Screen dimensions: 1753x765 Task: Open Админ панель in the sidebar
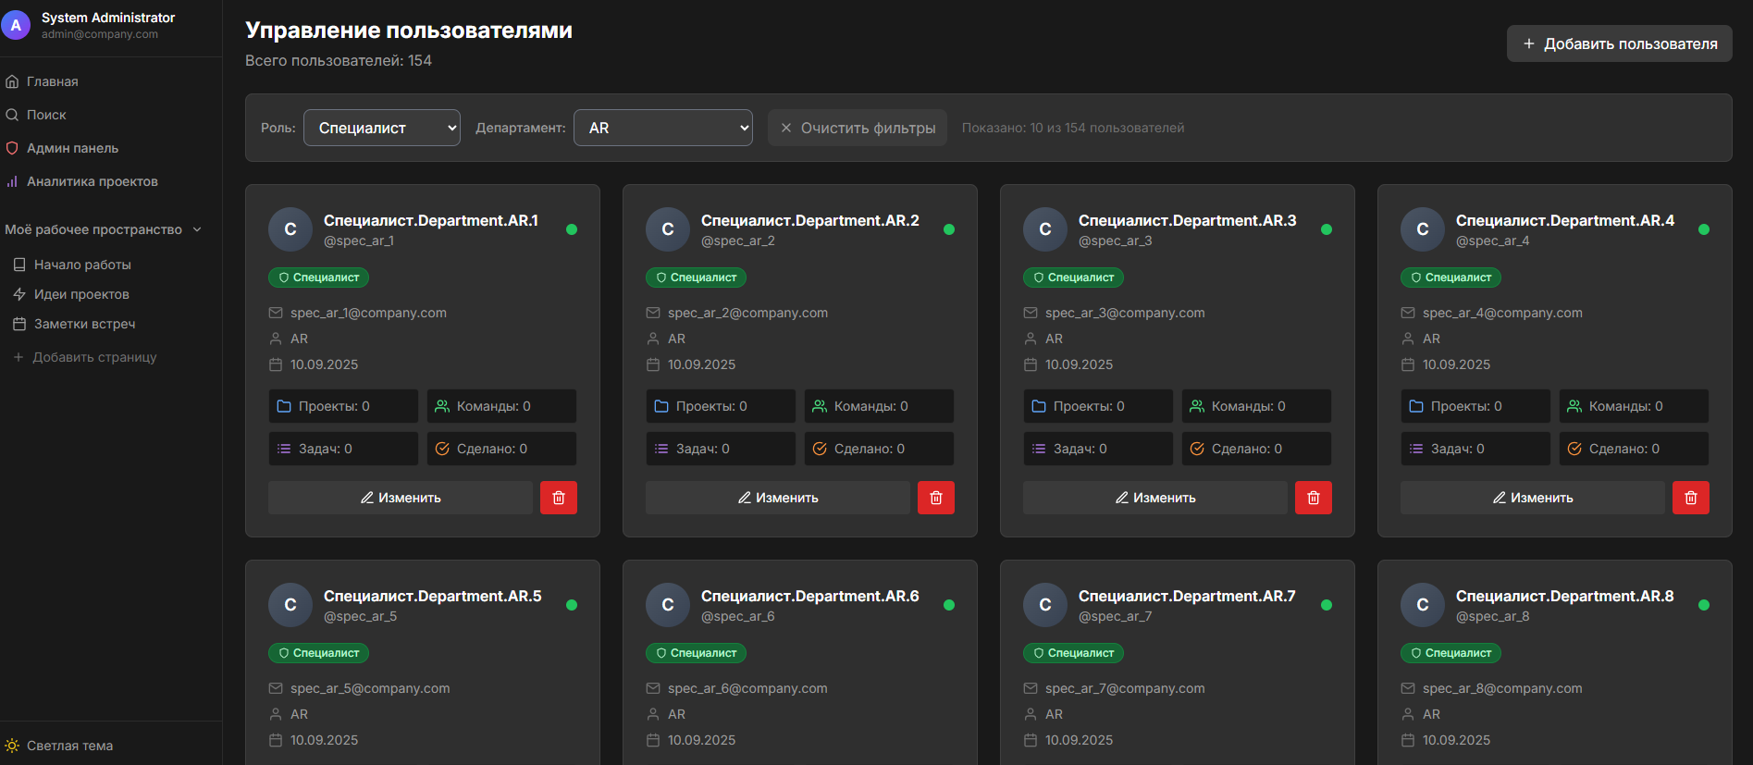[x=72, y=148]
